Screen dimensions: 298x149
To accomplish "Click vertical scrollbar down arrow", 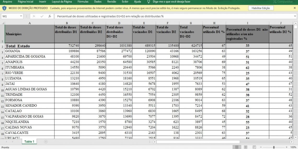I will click(x=296, y=137).
